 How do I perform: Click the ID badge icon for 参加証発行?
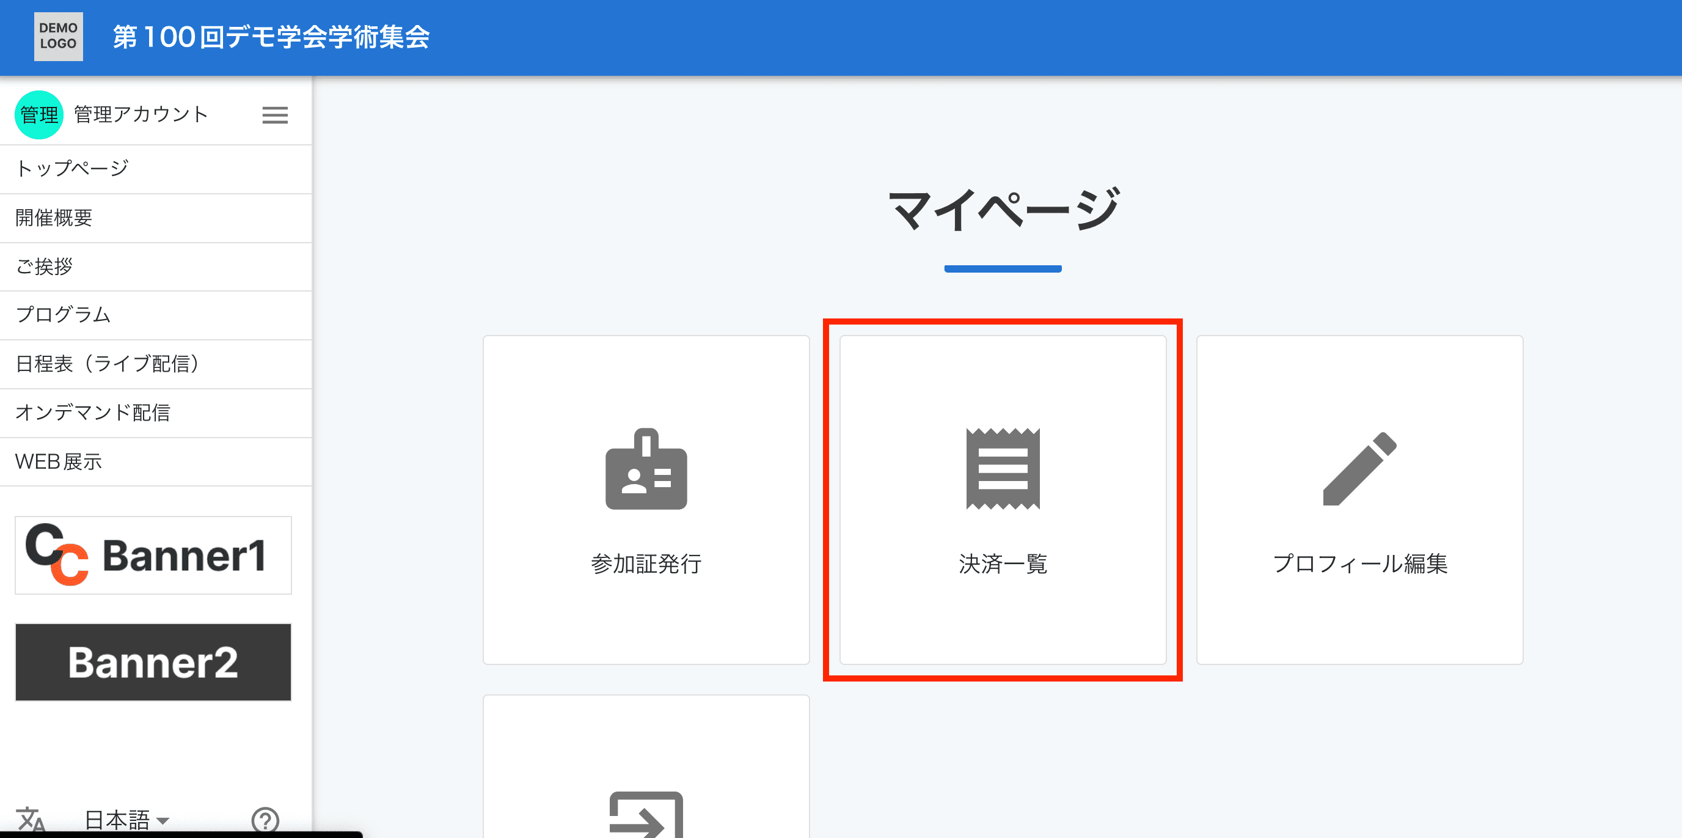coord(646,469)
